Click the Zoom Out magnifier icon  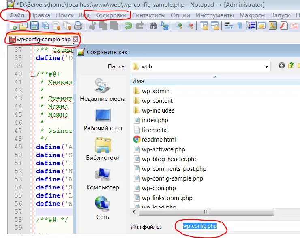click(190, 25)
